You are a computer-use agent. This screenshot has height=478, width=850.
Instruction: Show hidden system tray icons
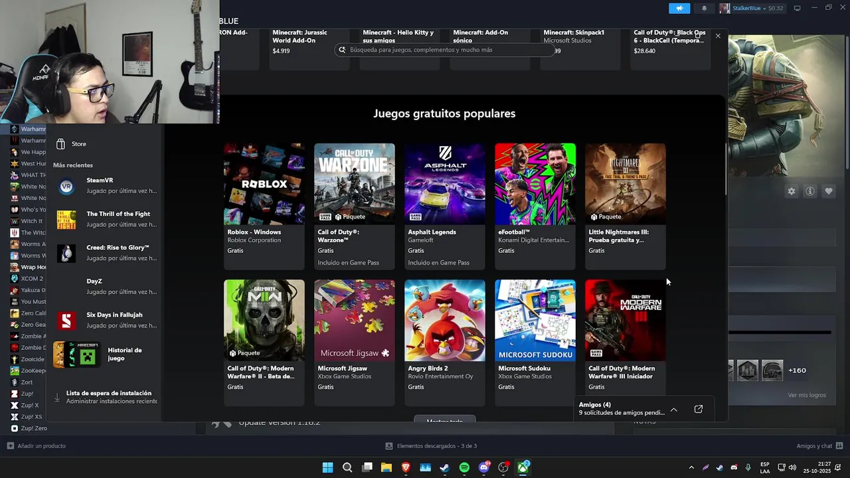tap(691, 467)
